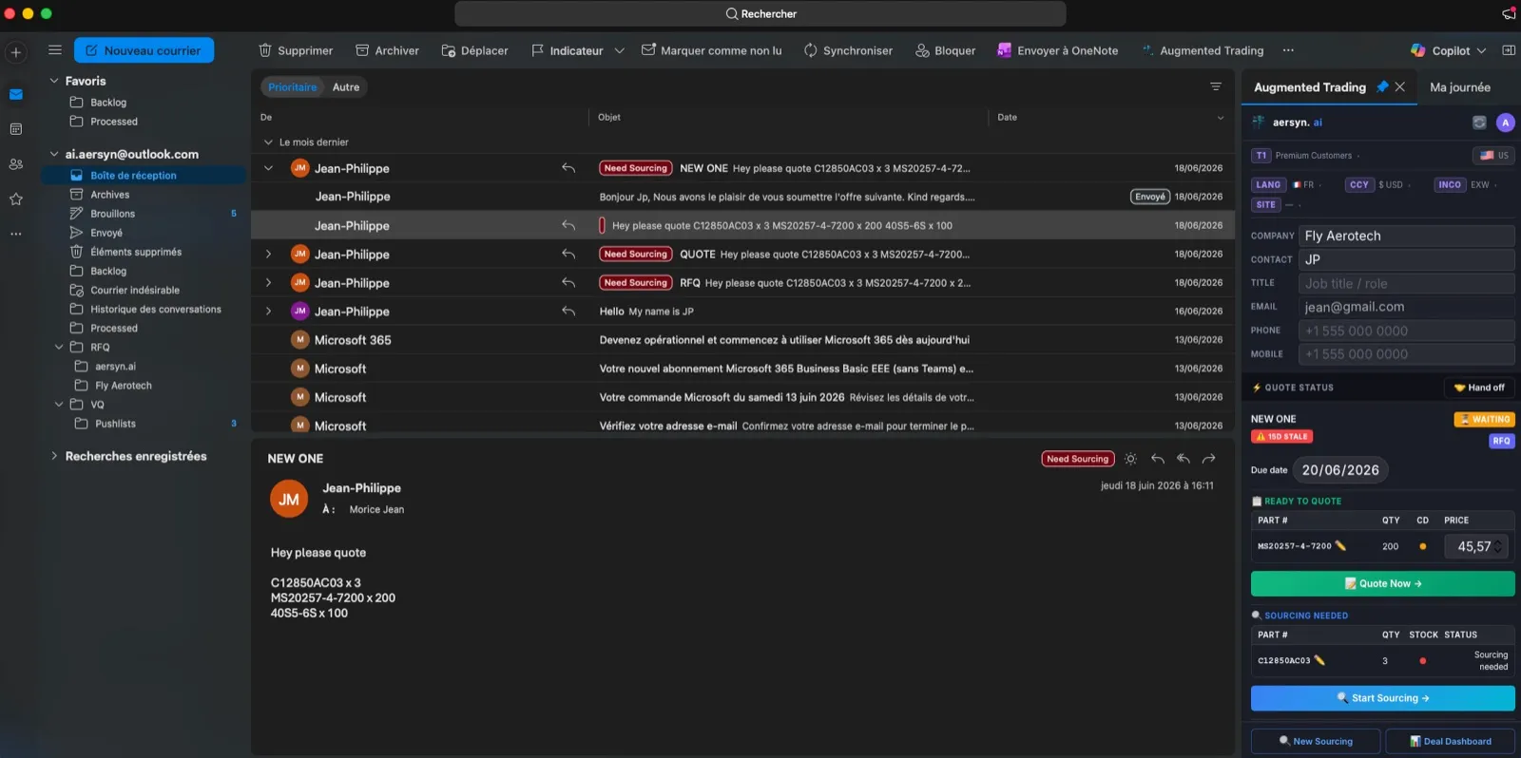Screen dimensions: 1521x758
Task: Open the Indicateur dropdown arrow
Action: click(x=619, y=50)
